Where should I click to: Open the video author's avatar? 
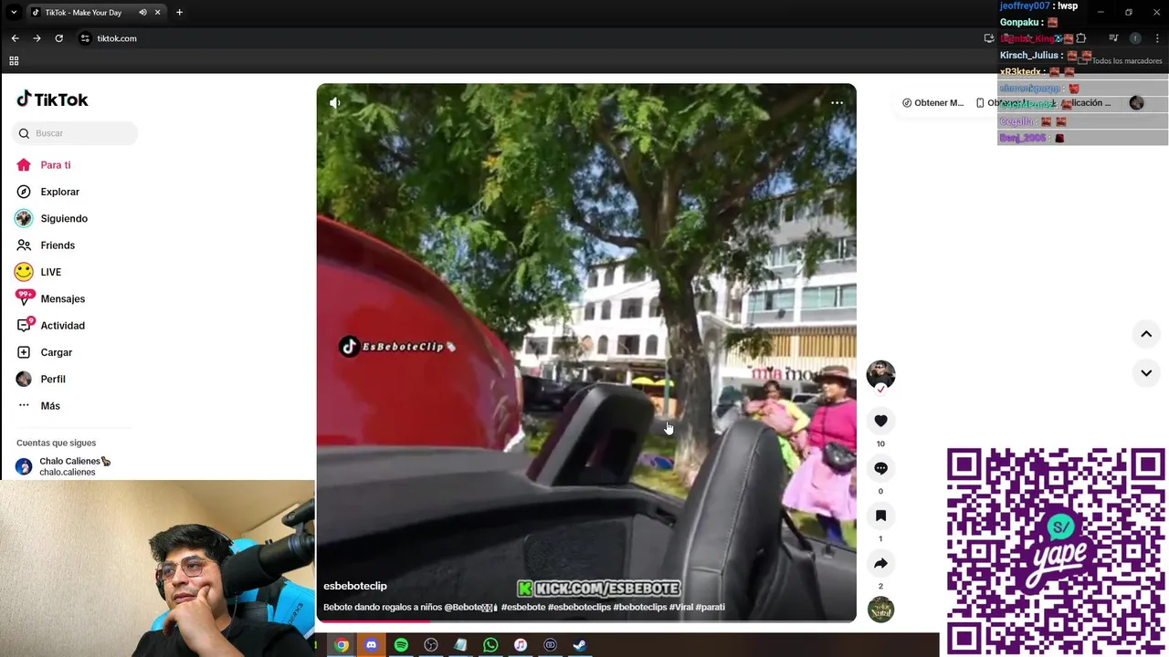pyautogui.click(x=880, y=373)
